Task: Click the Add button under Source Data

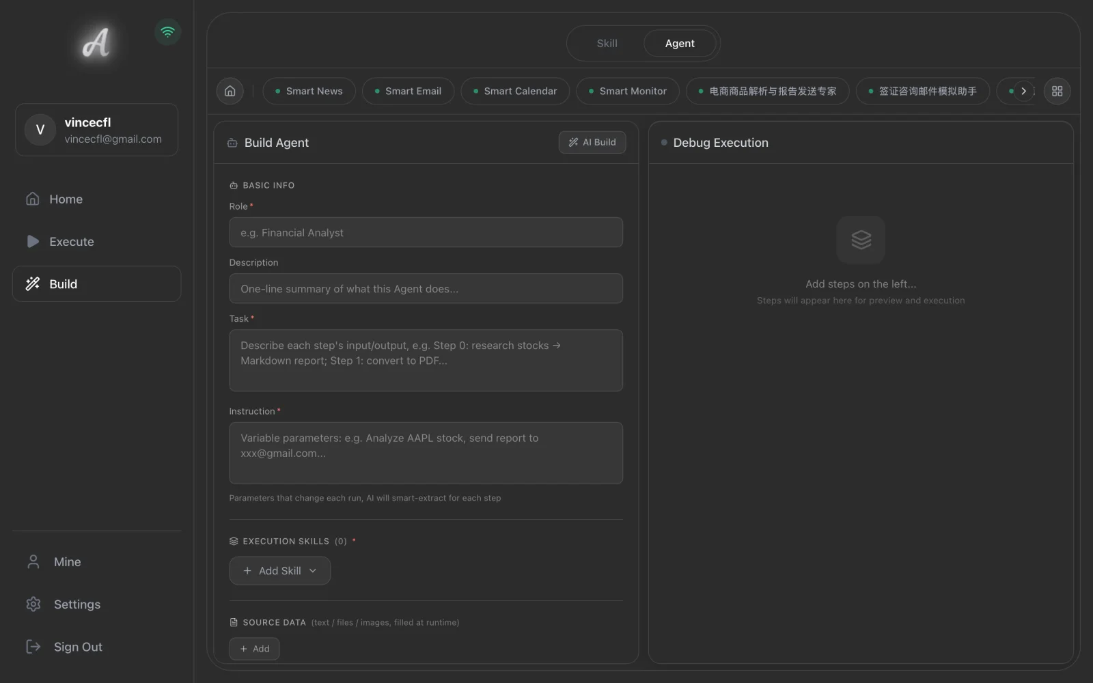Action: click(x=254, y=649)
